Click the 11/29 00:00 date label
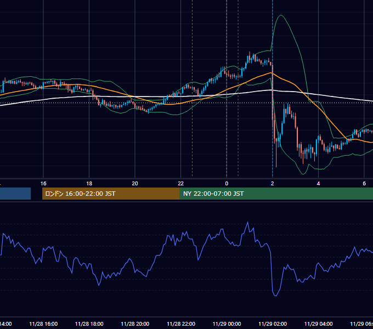Image resolution: width=373 pixels, height=329 pixels. tap(227, 324)
